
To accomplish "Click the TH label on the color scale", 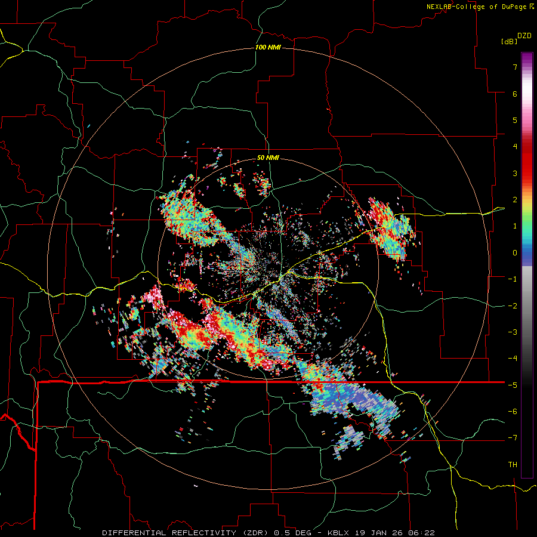I will pos(513,465).
